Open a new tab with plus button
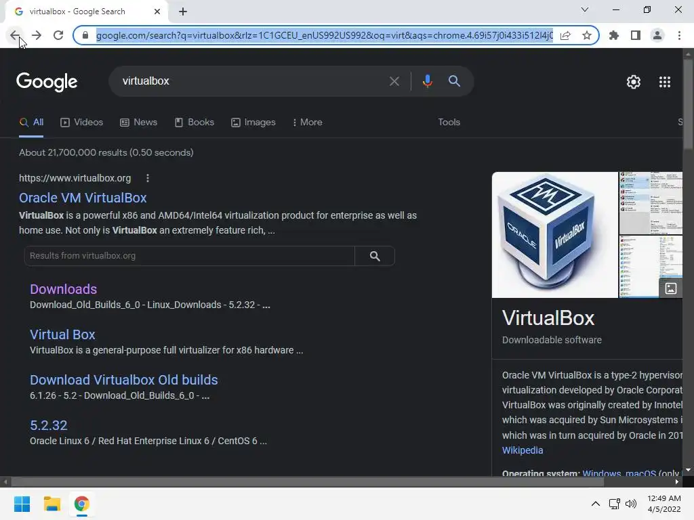The height and width of the screenshot is (520, 694). (x=183, y=12)
